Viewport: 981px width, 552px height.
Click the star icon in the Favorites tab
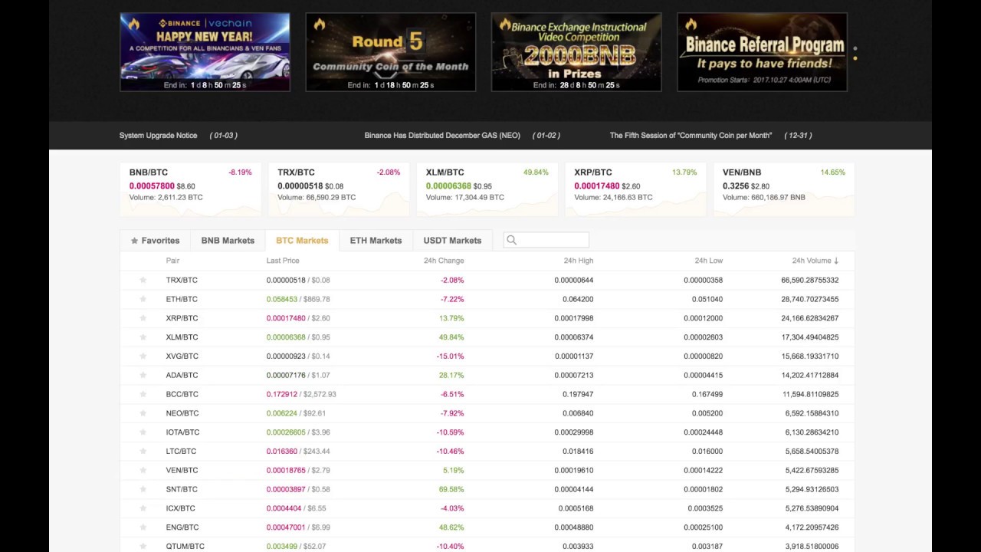pos(135,241)
